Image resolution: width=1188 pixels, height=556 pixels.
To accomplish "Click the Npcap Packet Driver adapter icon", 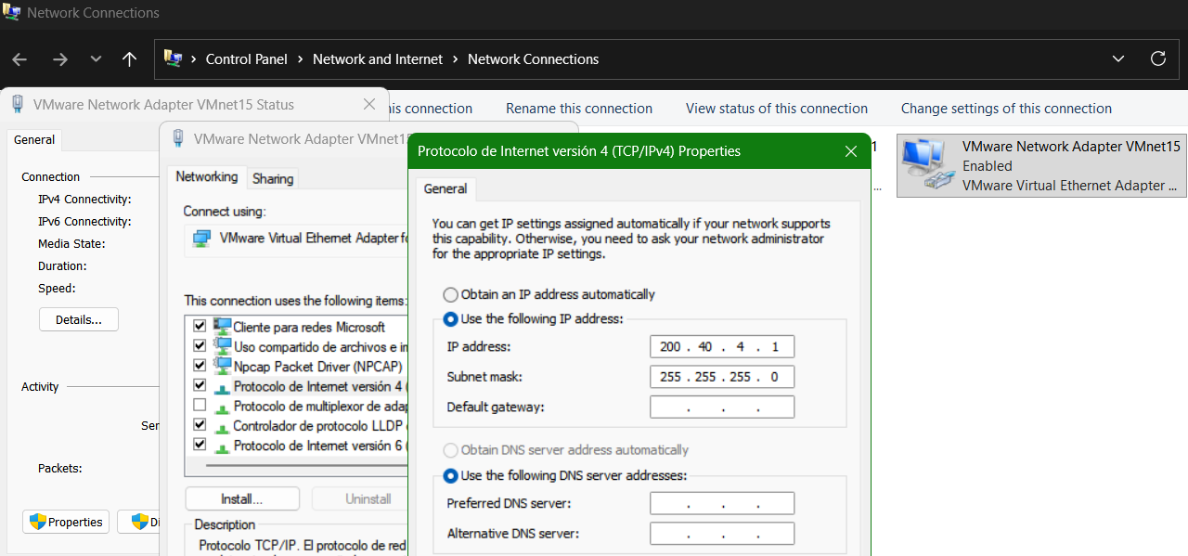I will (x=223, y=366).
